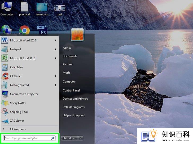Expand All Programs list

pyautogui.click(x=17, y=129)
